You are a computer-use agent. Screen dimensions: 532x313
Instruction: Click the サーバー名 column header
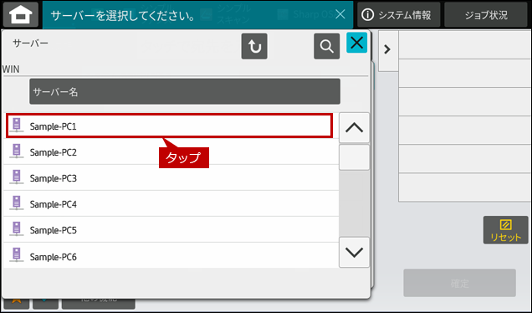click(185, 91)
